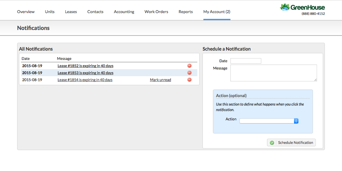342x171 pixels.
Task: Open the Accounting section
Action: pos(124,12)
